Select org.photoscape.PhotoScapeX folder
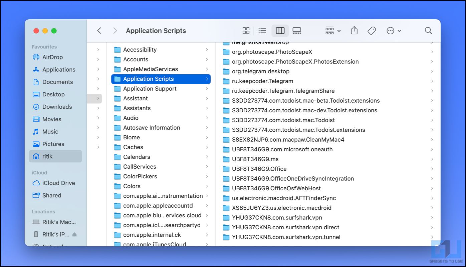Viewport: 466px width, 267px height. 328,52
